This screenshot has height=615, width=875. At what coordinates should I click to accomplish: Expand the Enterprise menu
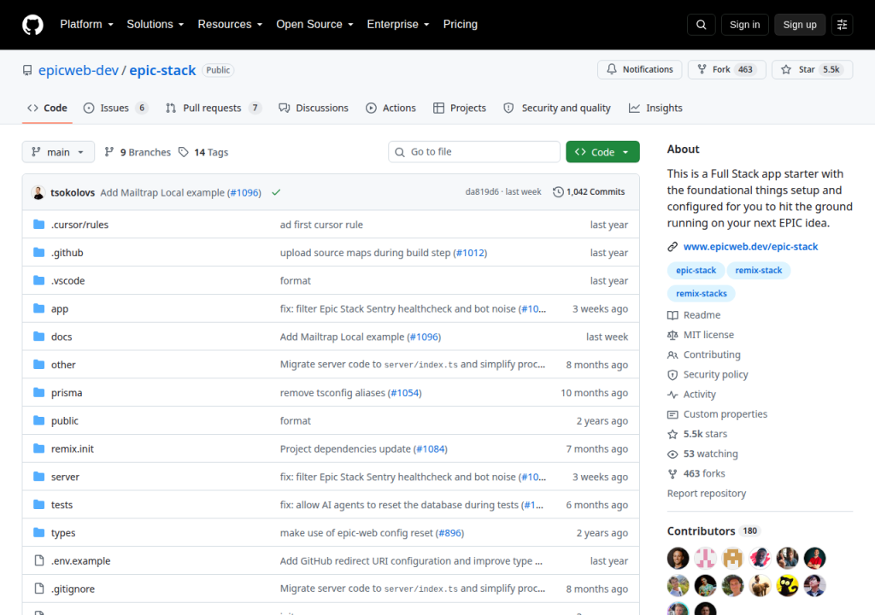(x=398, y=25)
